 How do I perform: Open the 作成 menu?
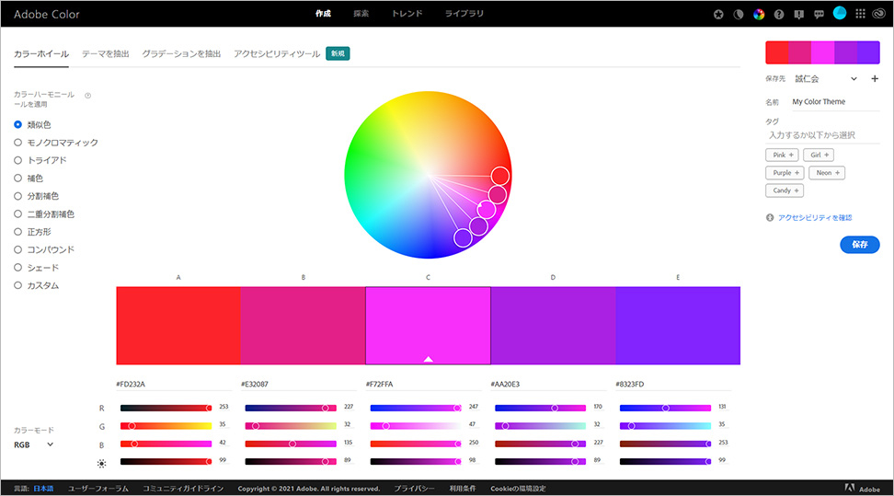pyautogui.click(x=323, y=13)
